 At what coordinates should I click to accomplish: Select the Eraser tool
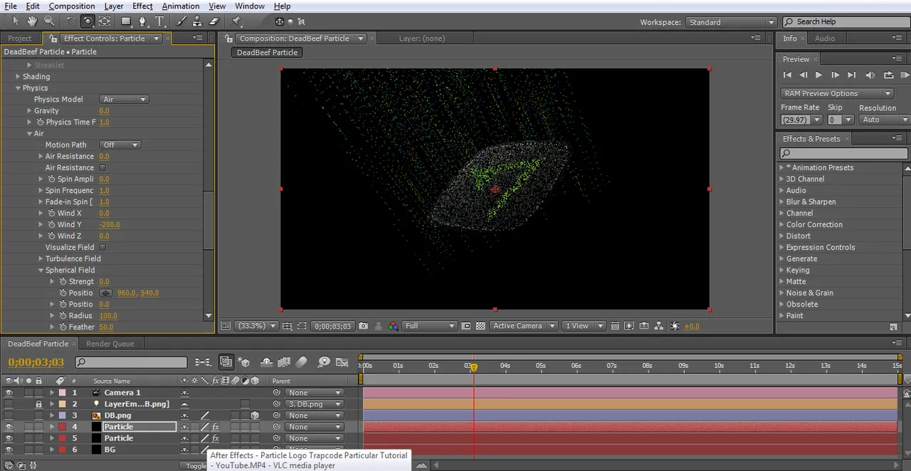click(214, 21)
